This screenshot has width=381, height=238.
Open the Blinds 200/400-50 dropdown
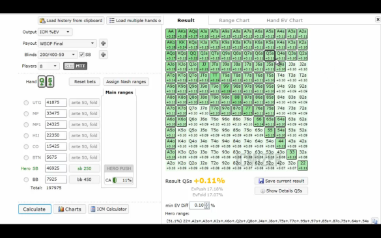(x=57, y=55)
